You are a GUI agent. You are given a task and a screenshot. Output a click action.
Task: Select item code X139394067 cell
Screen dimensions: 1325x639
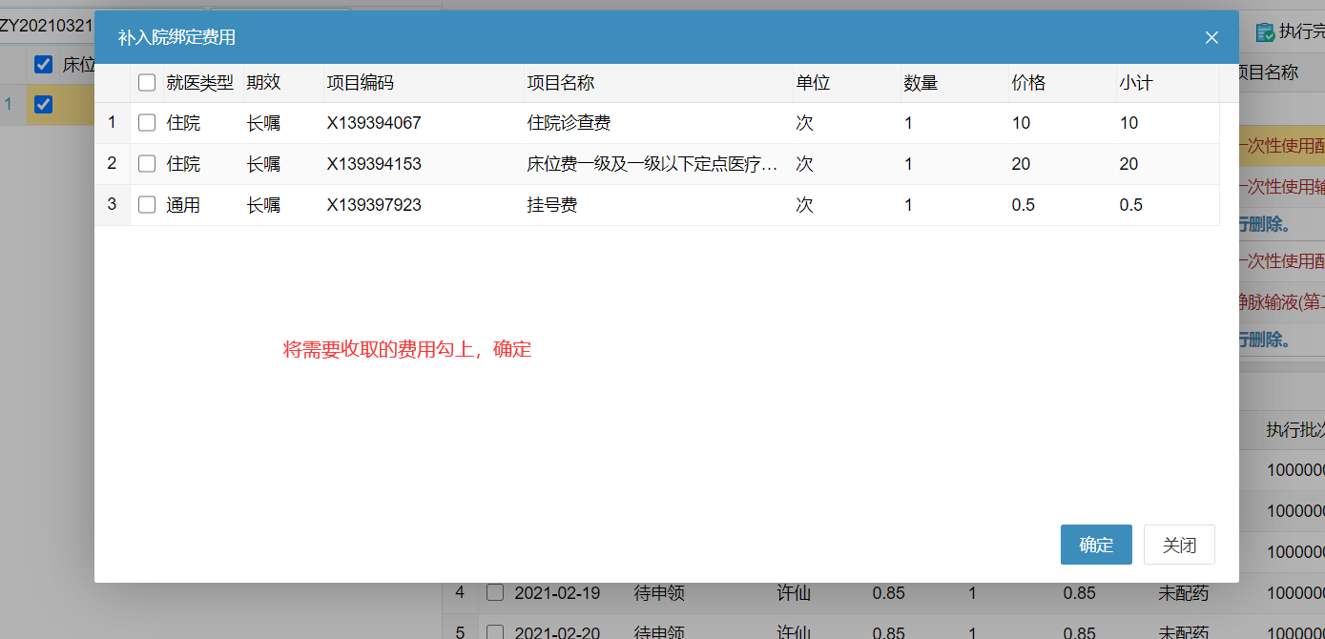(374, 123)
